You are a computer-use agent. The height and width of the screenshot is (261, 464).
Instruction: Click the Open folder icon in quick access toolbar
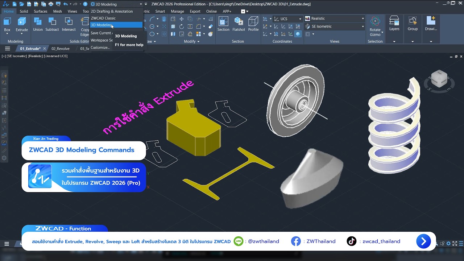[x=22, y=4]
